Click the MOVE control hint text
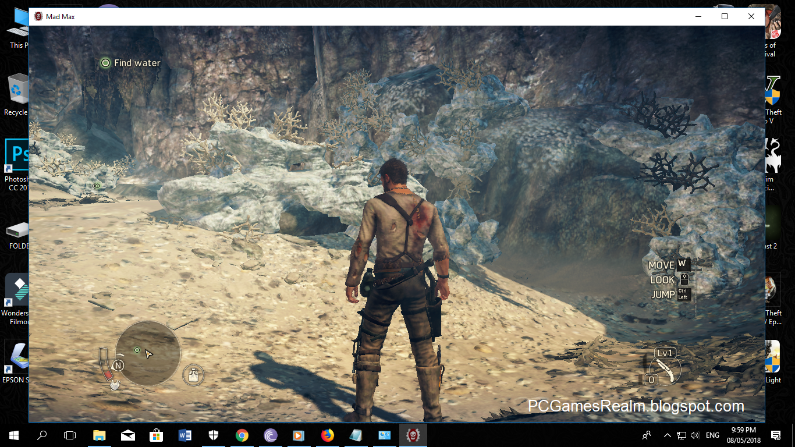Viewport: 795px width, 447px height. [x=662, y=265]
